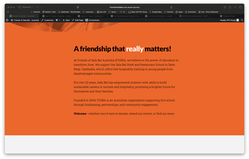This screenshot has width=249, height=159.
Task: Switch to About us - Page - Cornerstone tab
Action: (90, 16)
